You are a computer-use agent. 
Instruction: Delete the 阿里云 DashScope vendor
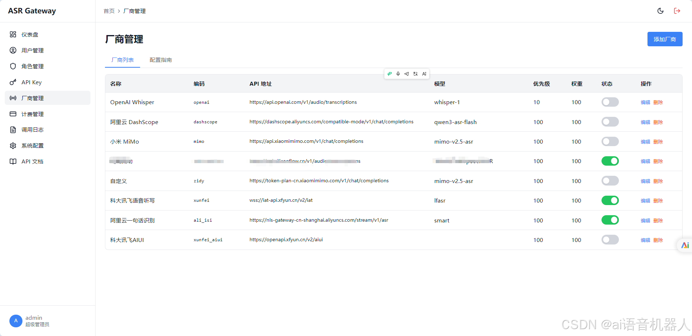pyautogui.click(x=658, y=122)
